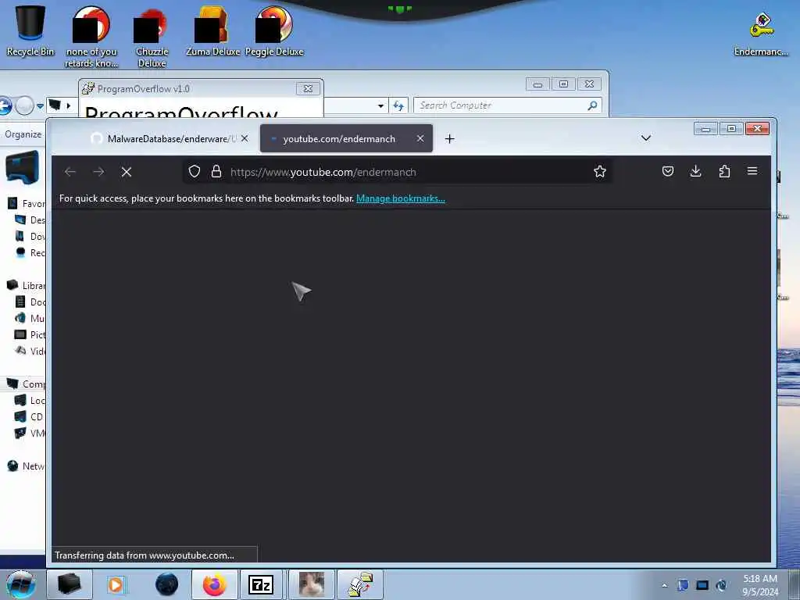Open Windows Start orb
Image resolution: width=800 pixels, height=600 pixels.
coord(20,584)
